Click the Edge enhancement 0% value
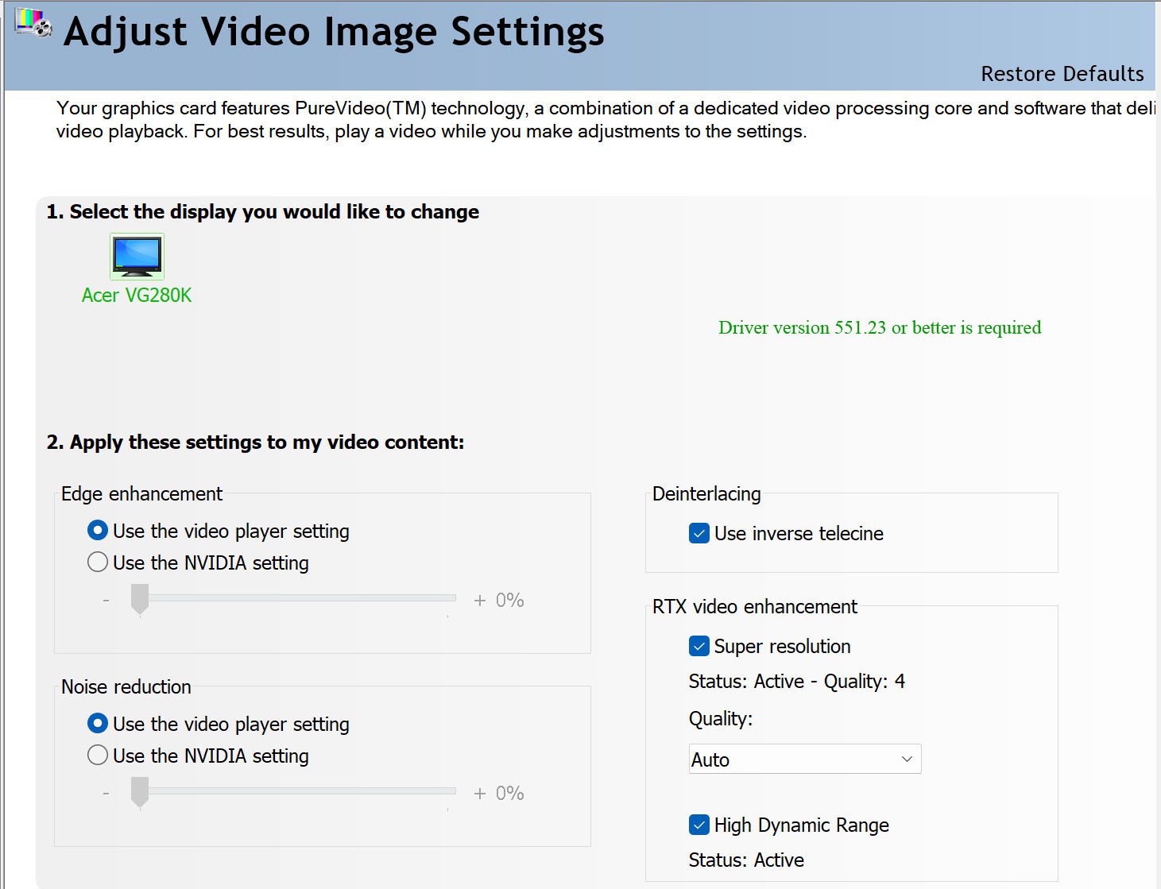This screenshot has height=889, width=1161. point(509,601)
